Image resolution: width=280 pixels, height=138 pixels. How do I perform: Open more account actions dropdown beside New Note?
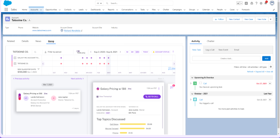pyautogui.click(x=270, y=19)
